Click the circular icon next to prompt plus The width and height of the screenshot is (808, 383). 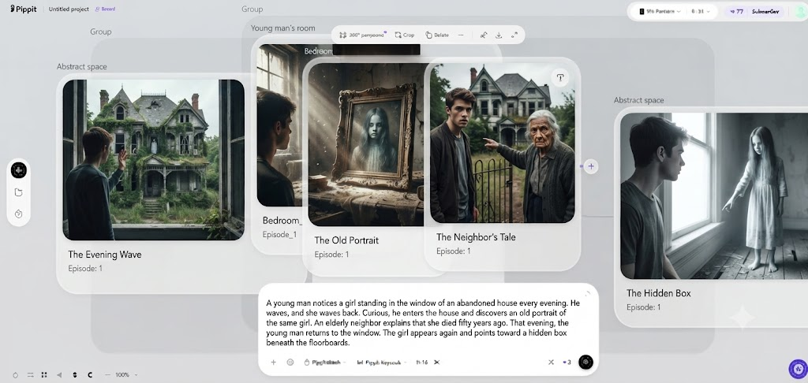pos(290,363)
